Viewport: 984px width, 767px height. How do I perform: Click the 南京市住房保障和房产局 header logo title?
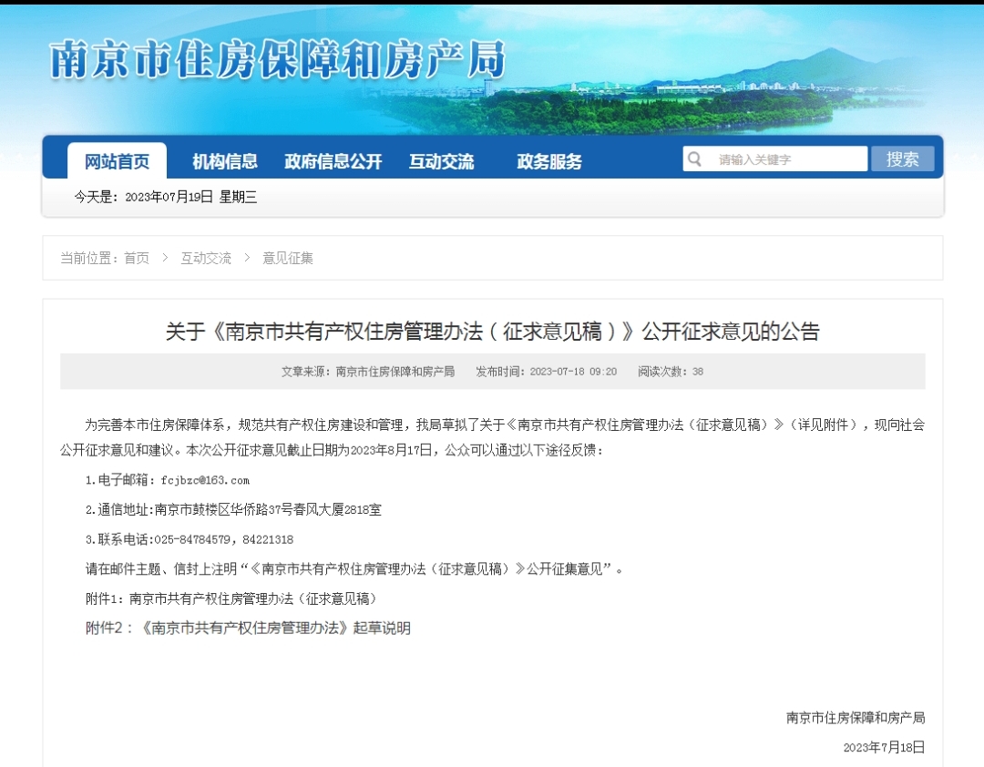coord(277,59)
